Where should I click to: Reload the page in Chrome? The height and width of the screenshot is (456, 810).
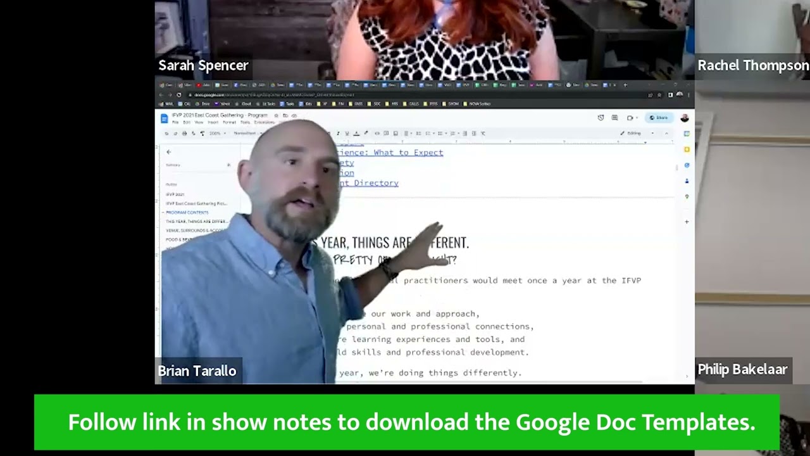tap(179, 94)
